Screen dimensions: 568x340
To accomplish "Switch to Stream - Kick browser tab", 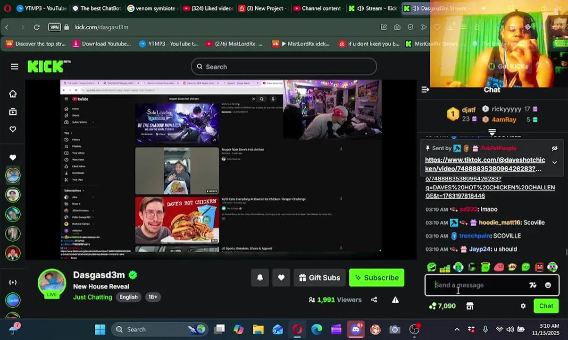I will (373, 8).
